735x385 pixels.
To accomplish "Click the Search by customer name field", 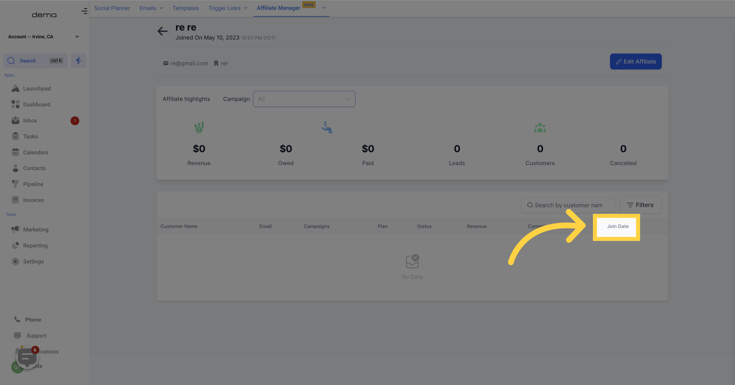I will (x=568, y=205).
